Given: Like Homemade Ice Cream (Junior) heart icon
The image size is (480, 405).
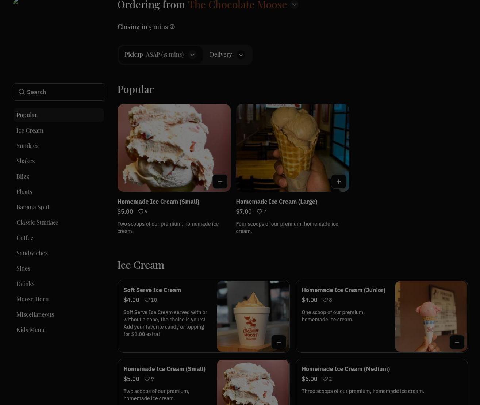Looking at the screenshot, I should [325, 300].
